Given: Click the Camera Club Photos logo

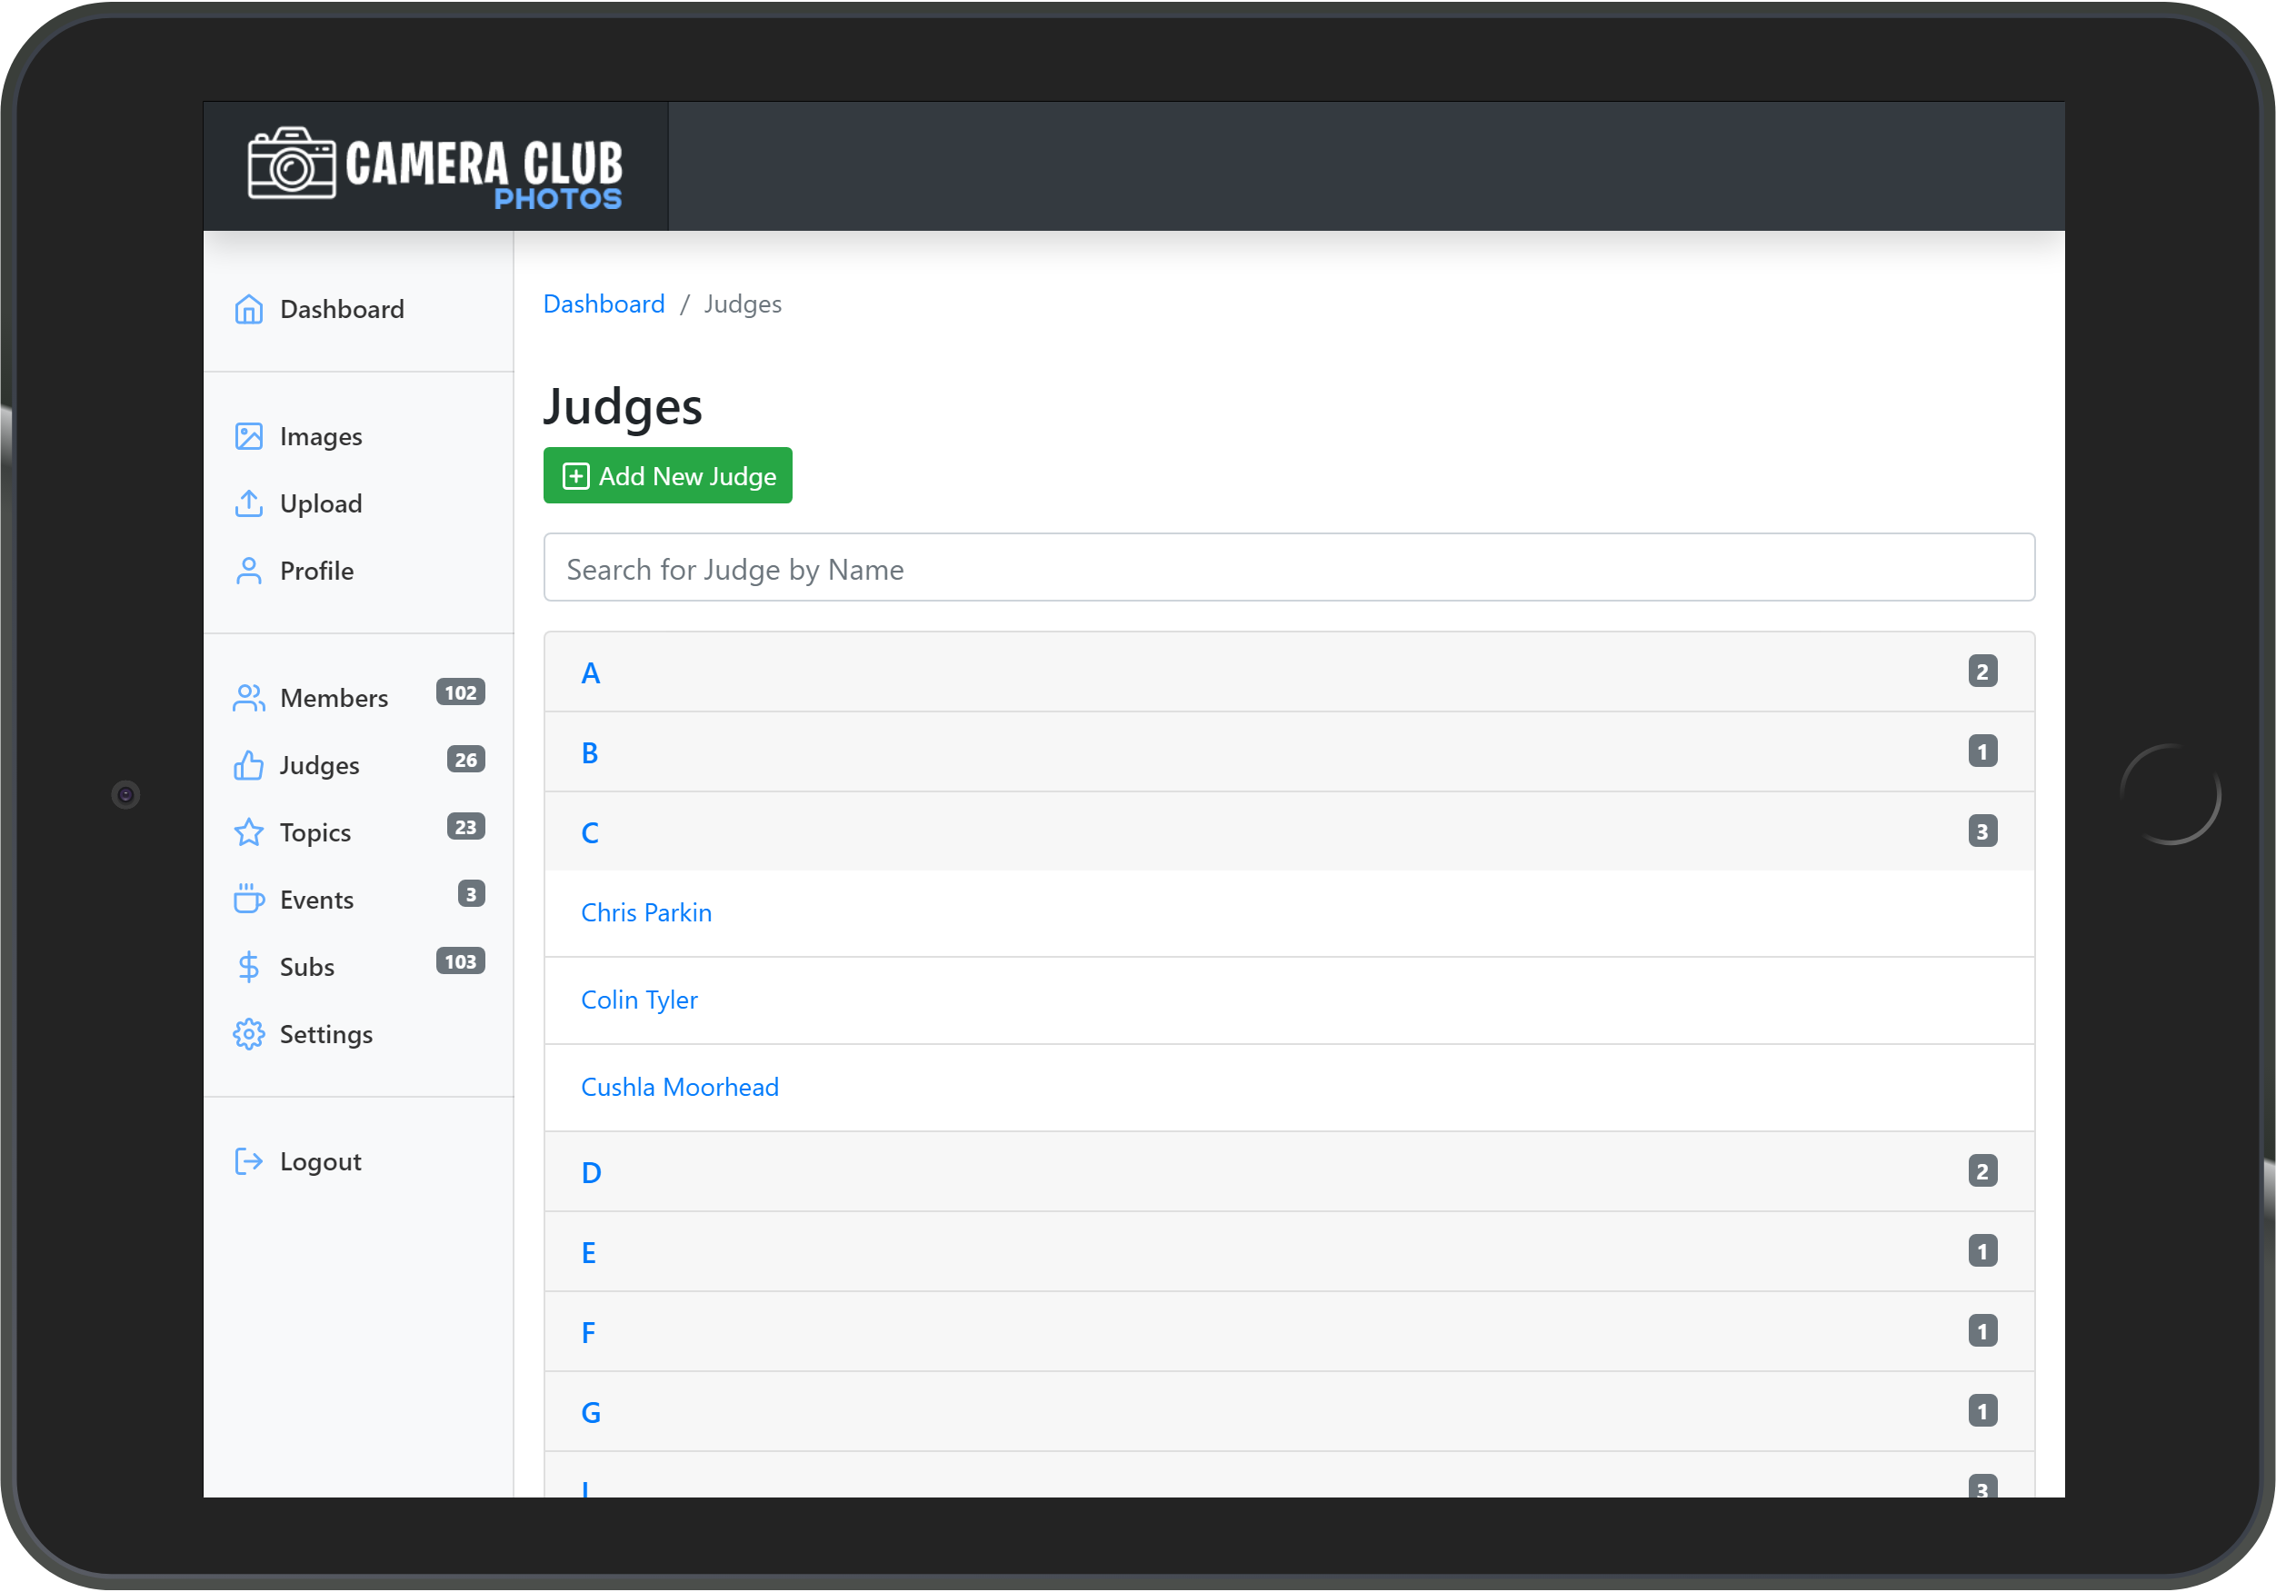Looking at the screenshot, I should click(x=435, y=167).
